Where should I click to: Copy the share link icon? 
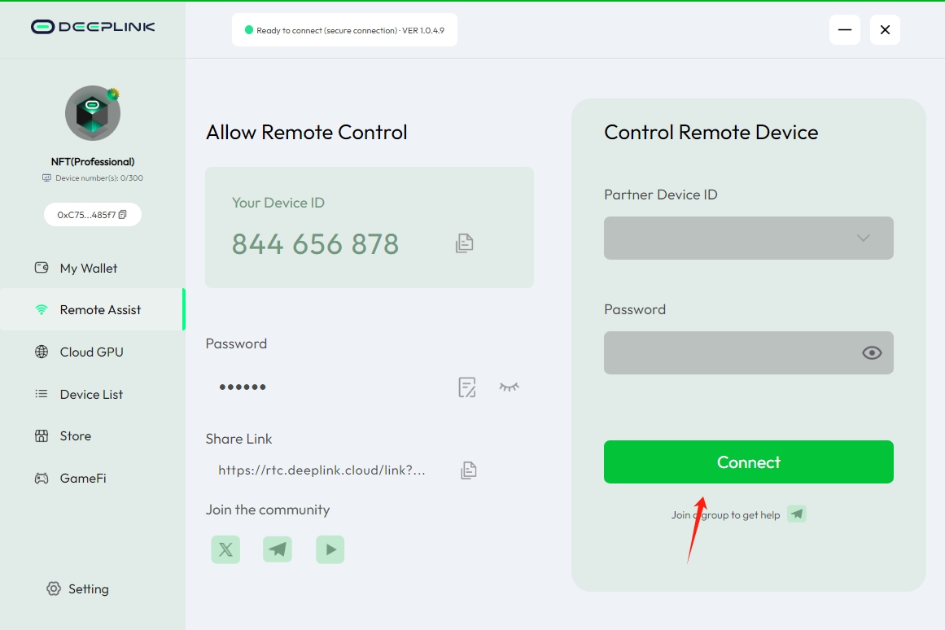point(468,470)
